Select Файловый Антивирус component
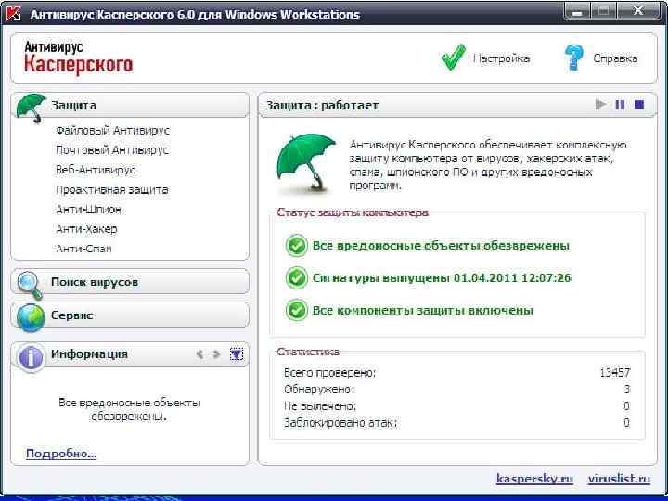 click(112, 131)
